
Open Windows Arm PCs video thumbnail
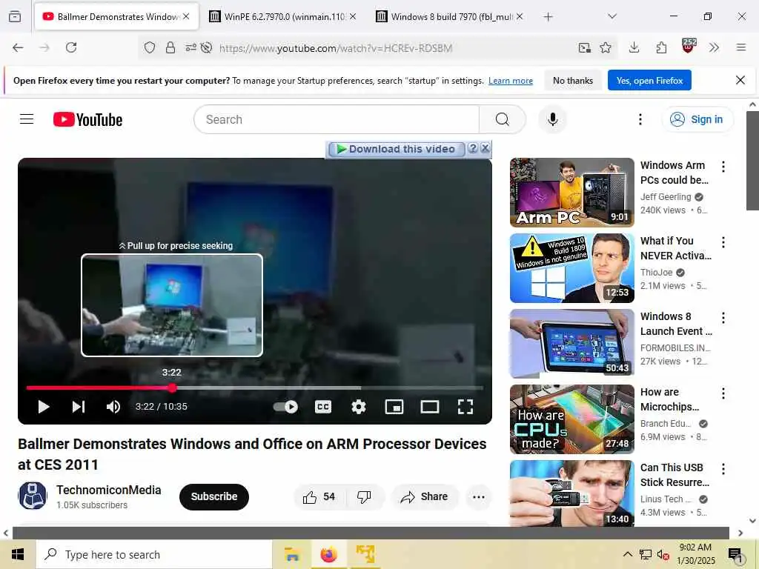tap(571, 193)
